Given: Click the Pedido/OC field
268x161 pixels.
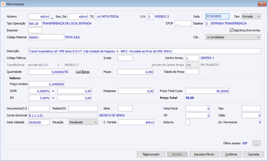Looking at the screenshot, I should click(83, 108).
